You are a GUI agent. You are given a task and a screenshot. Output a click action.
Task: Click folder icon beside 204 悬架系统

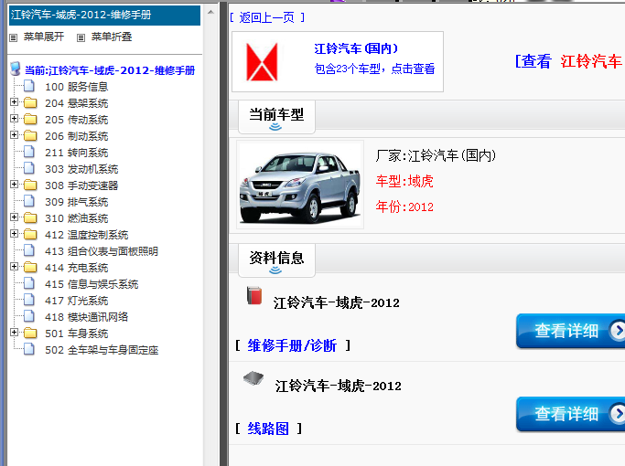(x=30, y=103)
